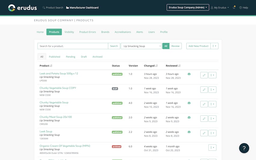
Task: Open the dropdown beside Add New Product
Action: click(x=214, y=46)
